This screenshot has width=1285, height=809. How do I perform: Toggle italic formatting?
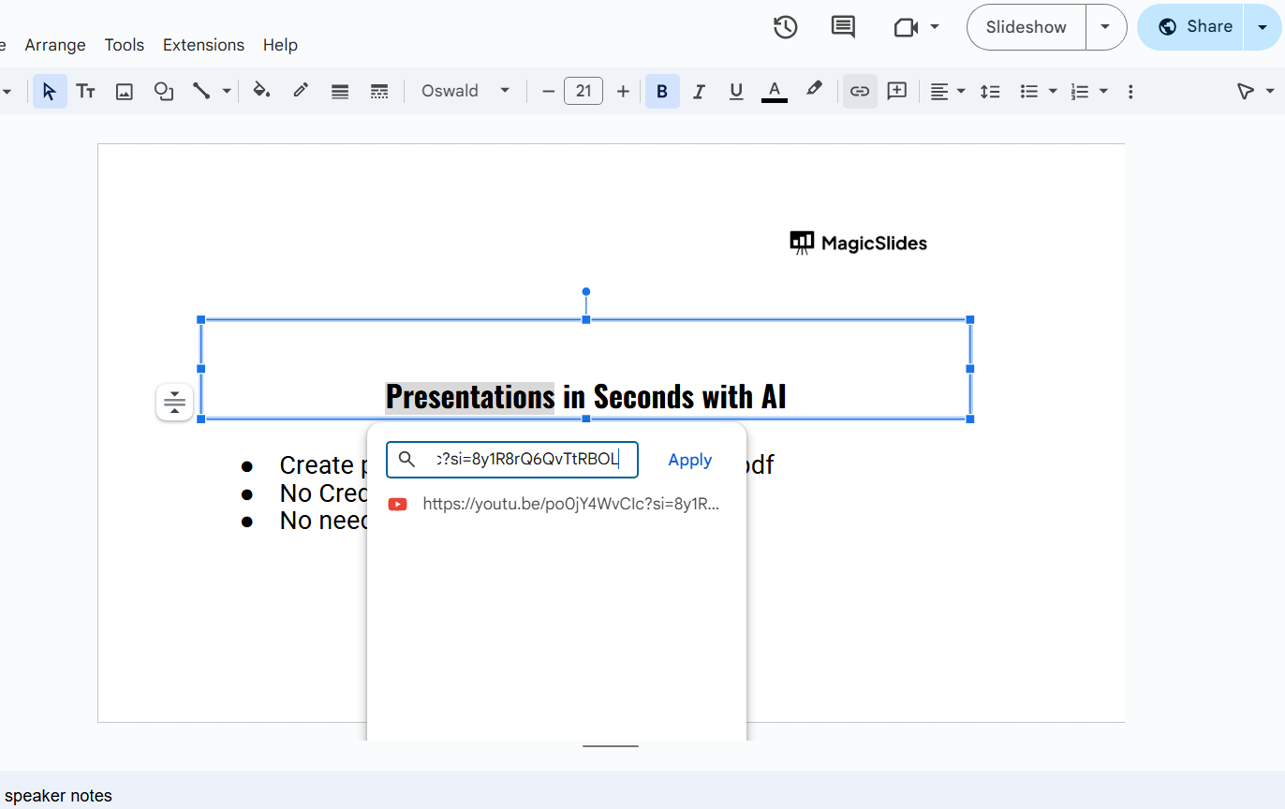click(x=699, y=91)
